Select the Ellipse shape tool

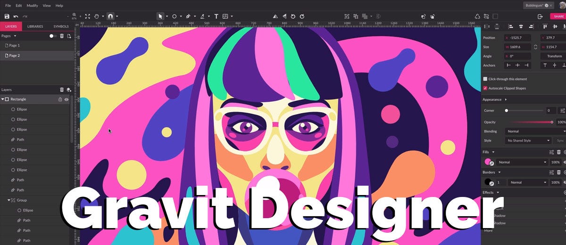click(174, 16)
